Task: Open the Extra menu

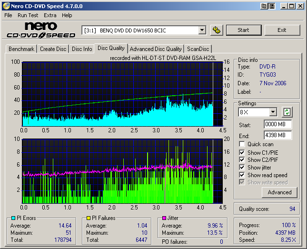Action: (50, 15)
